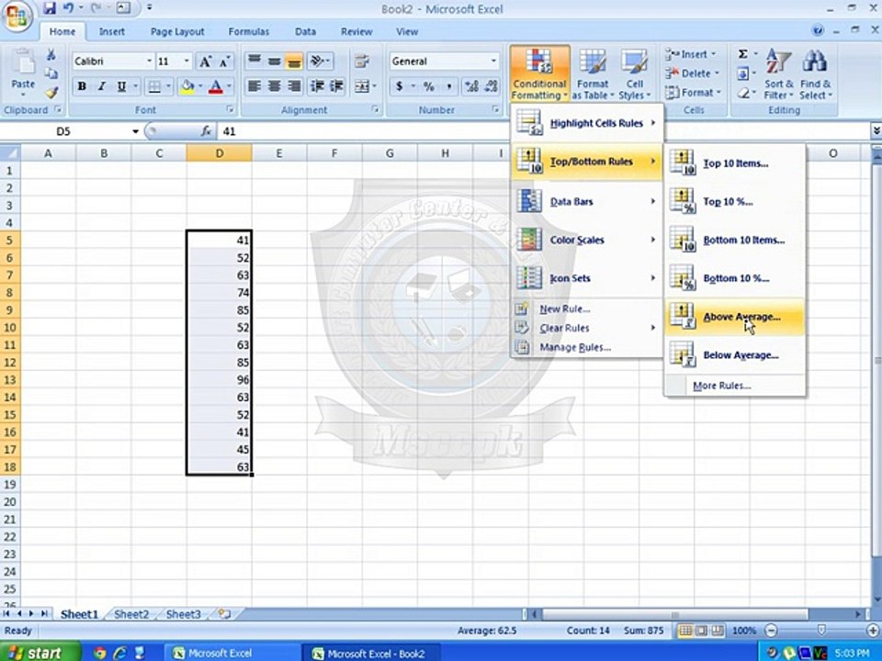This screenshot has height=661, width=882.
Task: Click into the formula bar showing 41
Action: 543,131
